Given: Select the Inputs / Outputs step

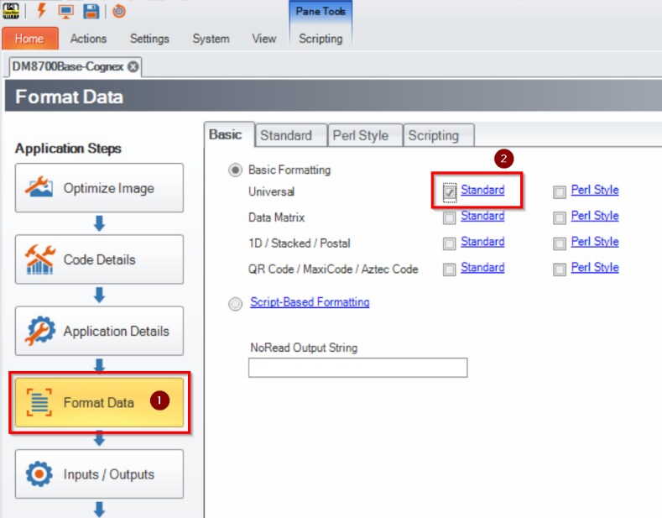Looking at the screenshot, I should click(x=99, y=474).
